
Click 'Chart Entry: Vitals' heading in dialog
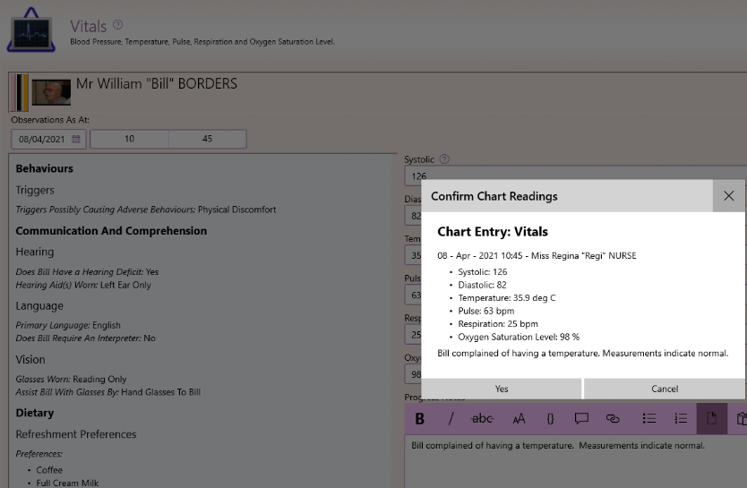click(493, 232)
